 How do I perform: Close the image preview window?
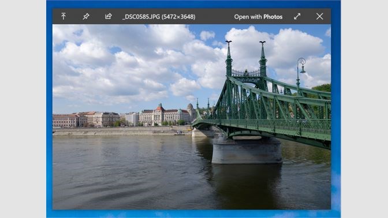pos(319,16)
